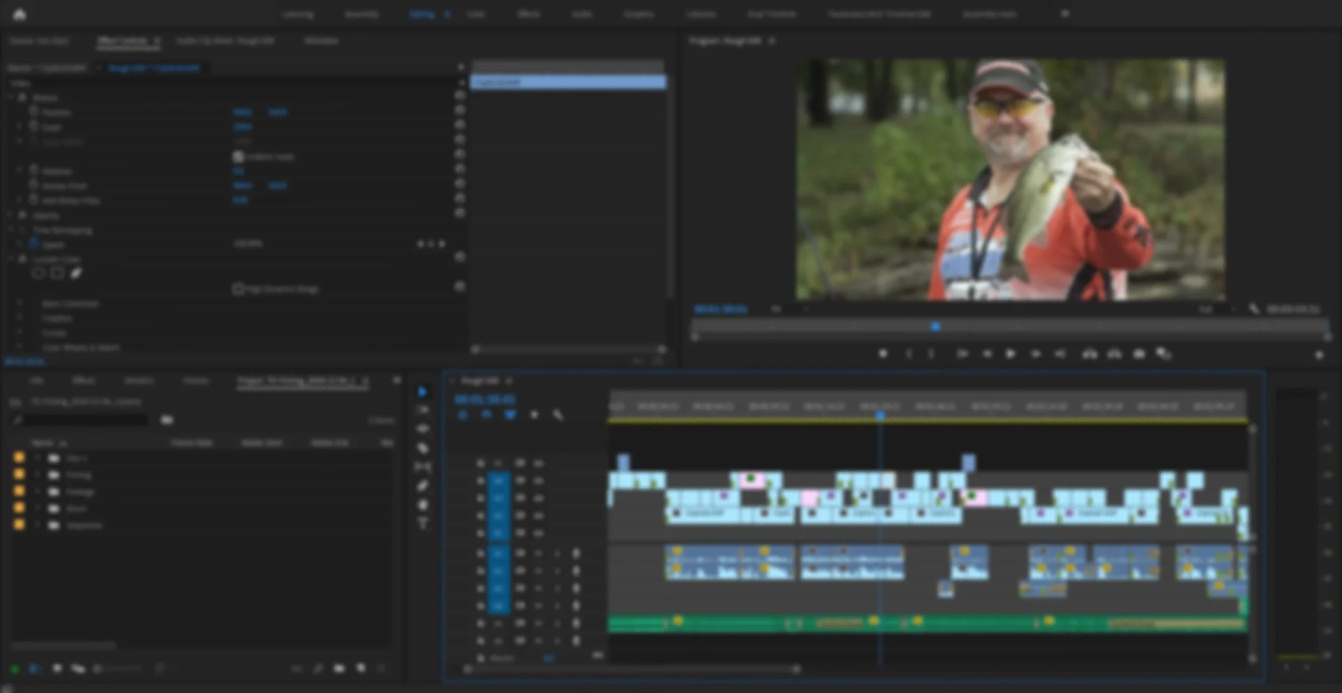Collapse the Time Remapping group
Screen dimensions: 1342x693
[12, 229]
